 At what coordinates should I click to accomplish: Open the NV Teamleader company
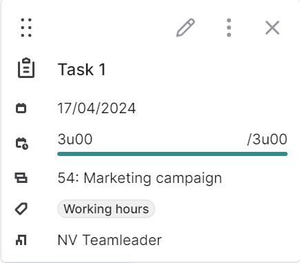110,240
